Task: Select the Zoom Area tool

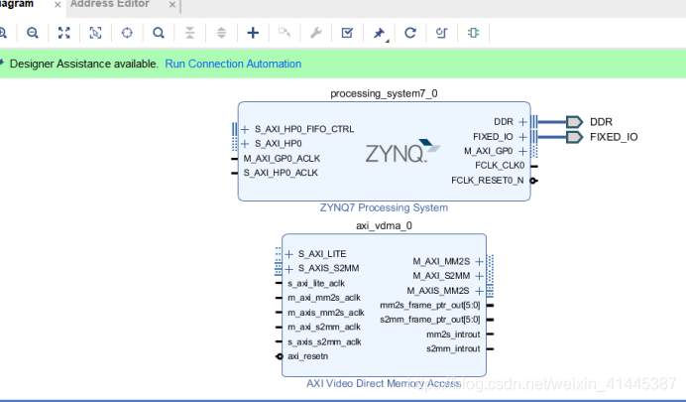Action: (95, 33)
